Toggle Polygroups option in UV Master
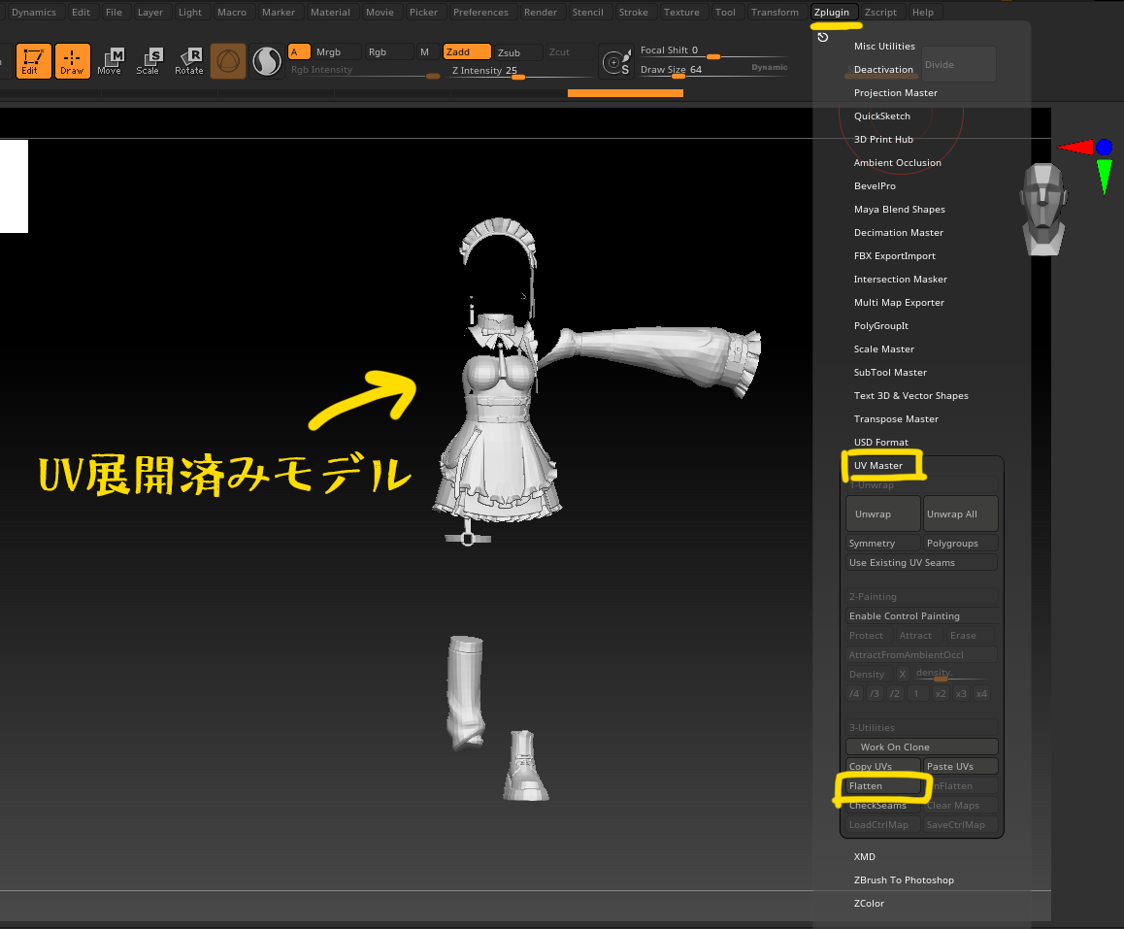Image resolution: width=1124 pixels, height=929 pixels. 959,544
